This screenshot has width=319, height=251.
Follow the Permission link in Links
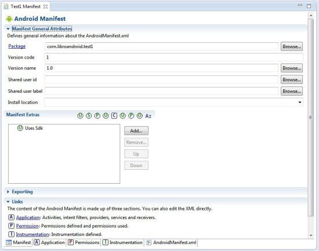coord(27,226)
